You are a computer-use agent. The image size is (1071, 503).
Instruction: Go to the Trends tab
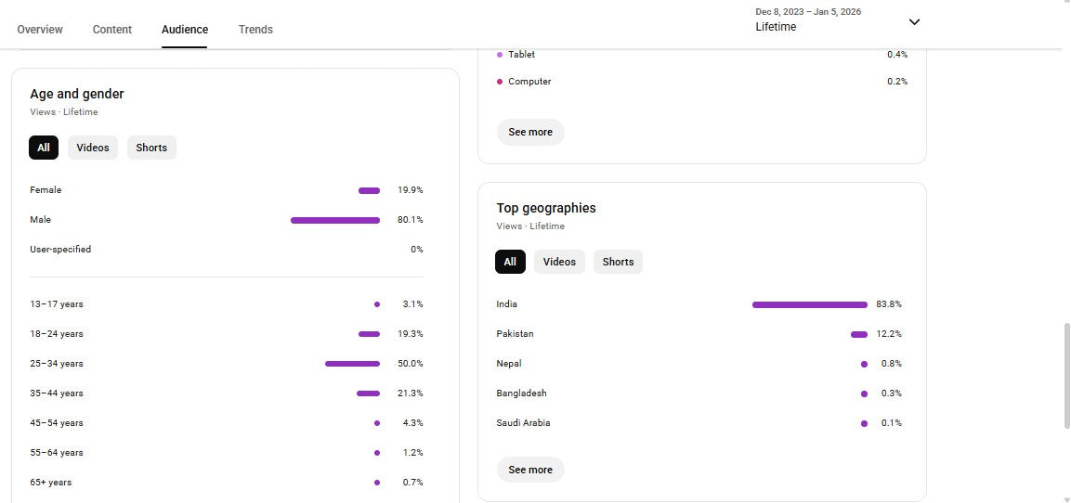(x=255, y=30)
